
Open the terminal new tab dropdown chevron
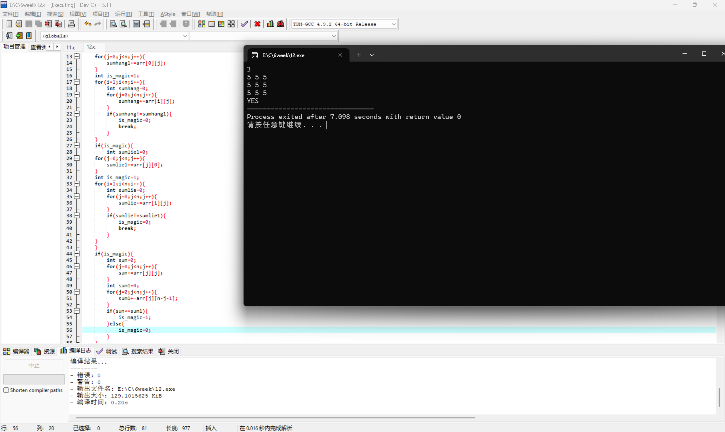(372, 55)
